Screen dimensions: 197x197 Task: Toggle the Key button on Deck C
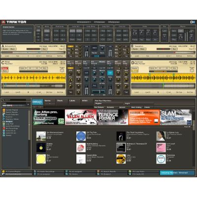(x=44, y=68)
